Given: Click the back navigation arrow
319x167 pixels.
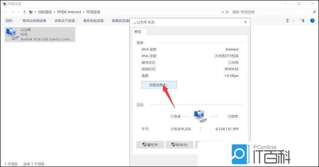Looking at the screenshot, I should tap(6, 12).
